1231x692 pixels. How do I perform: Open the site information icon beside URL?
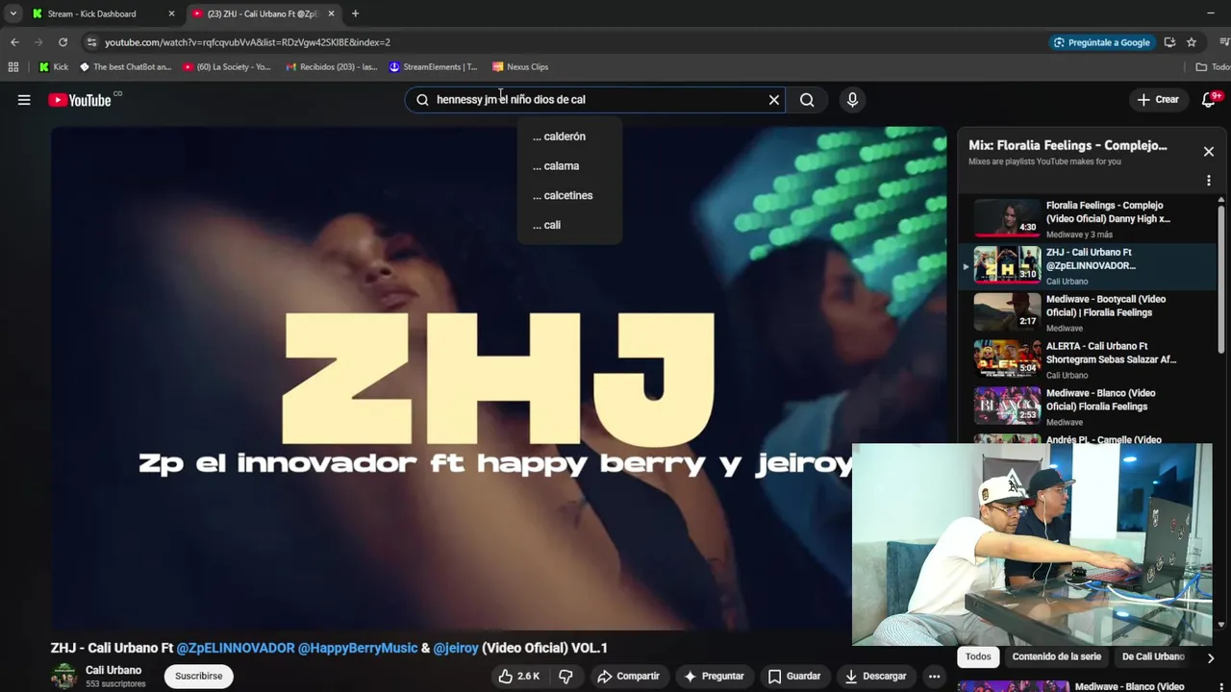(91, 42)
